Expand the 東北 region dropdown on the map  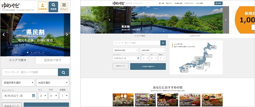pos(209,56)
